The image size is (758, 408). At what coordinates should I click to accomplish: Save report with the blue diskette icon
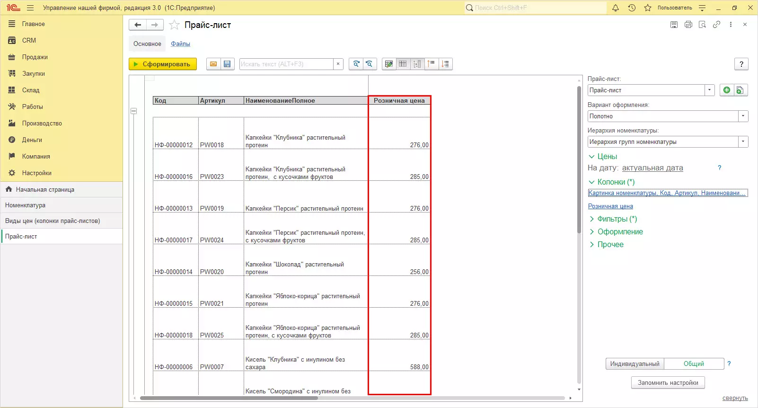tap(227, 64)
